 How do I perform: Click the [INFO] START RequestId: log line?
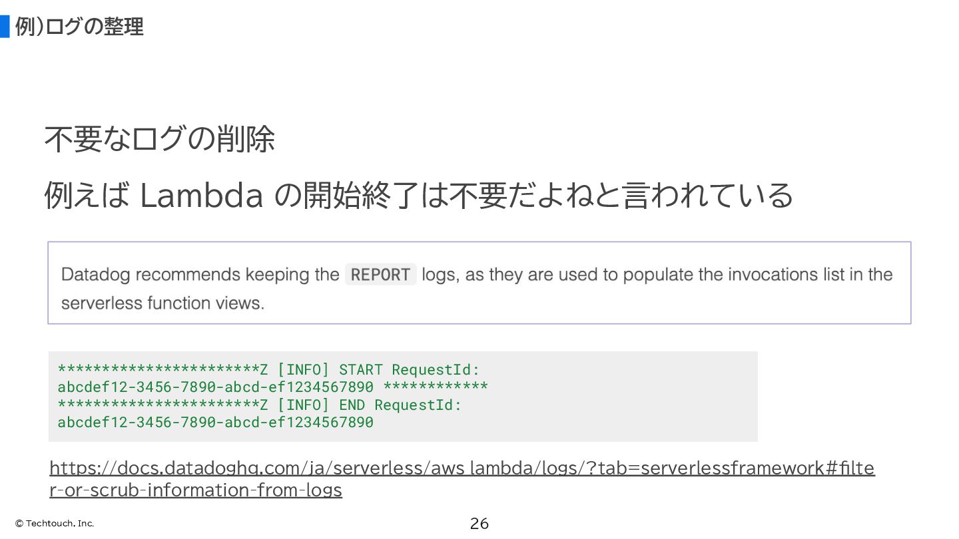(269, 369)
